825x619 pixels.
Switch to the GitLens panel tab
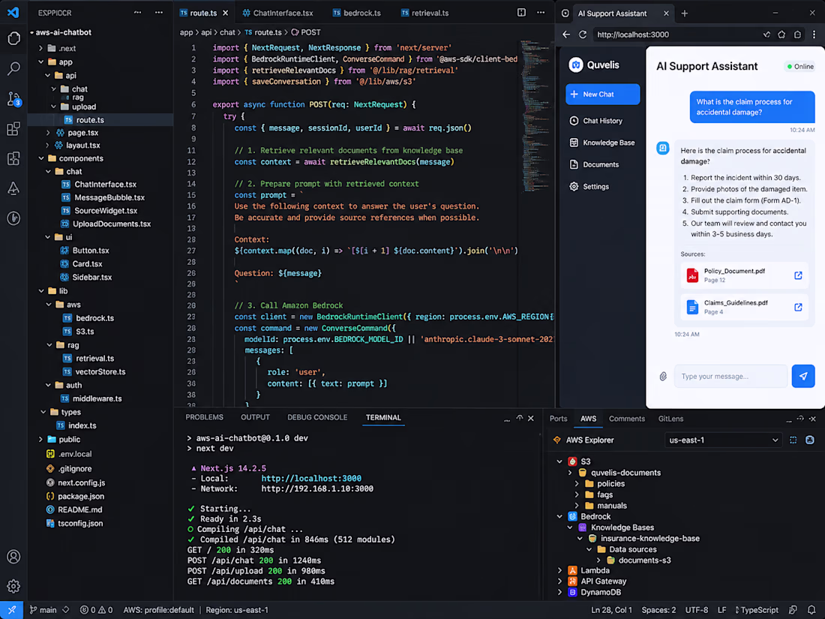click(x=670, y=419)
